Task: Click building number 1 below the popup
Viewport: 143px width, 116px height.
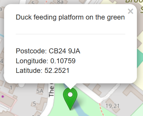Action: [x=11, y=88]
